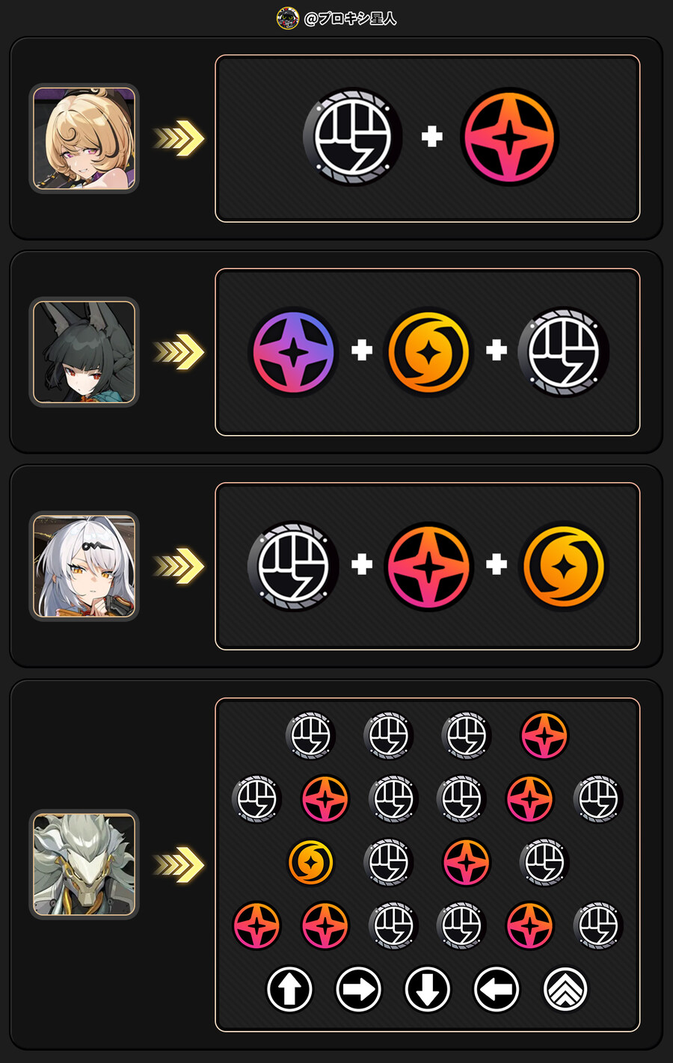Click the orange swirl icon in third panel
The width and height of the screenshot is (673, 1063).
pos(564,566)
